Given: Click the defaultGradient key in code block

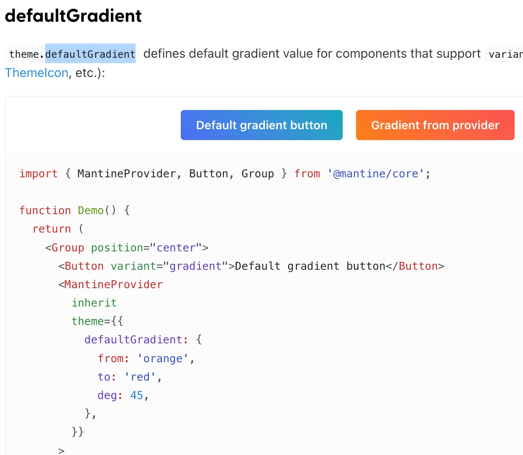Looking at the screenshot, I should tap(133, 340).
